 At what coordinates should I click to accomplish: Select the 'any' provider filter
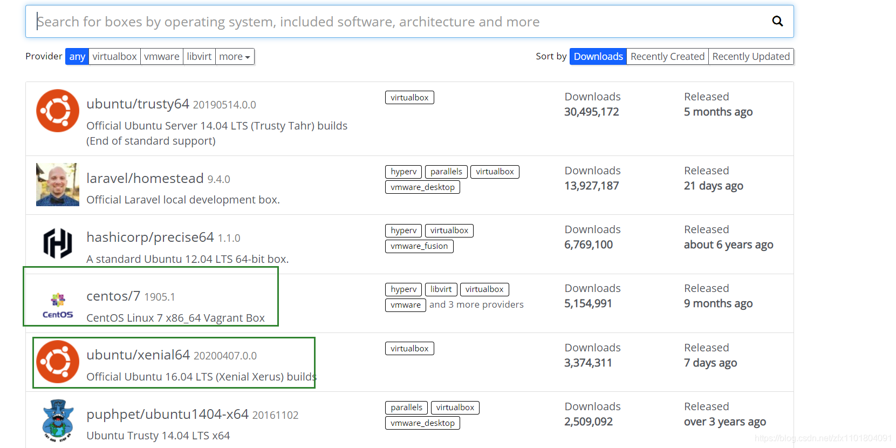click(x=77, y=57)
